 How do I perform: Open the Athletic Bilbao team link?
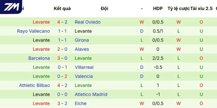pos(34,85)
